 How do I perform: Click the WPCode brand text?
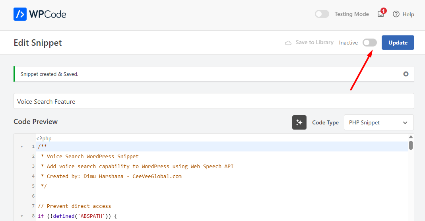(x=48, y=14)
